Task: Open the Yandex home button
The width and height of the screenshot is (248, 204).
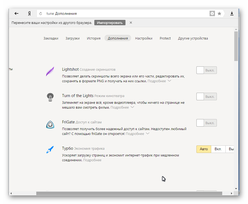Action: click(x=29, y=14)
